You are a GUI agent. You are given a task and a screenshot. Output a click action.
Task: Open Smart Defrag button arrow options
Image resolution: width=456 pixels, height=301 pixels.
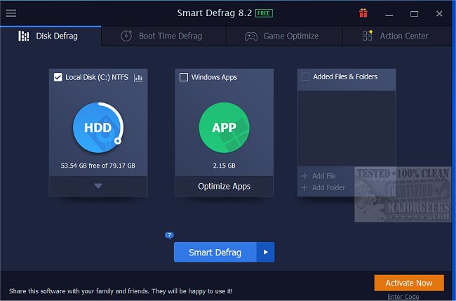pos(265,252)
